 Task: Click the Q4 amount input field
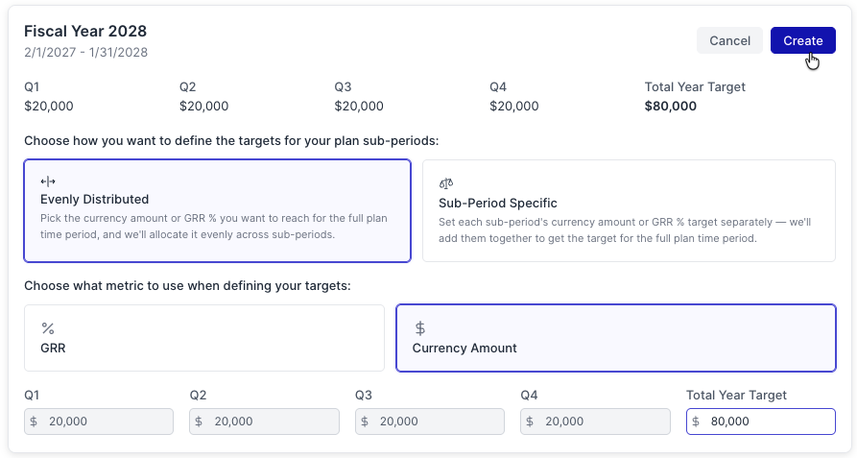[x=601, y=422]
